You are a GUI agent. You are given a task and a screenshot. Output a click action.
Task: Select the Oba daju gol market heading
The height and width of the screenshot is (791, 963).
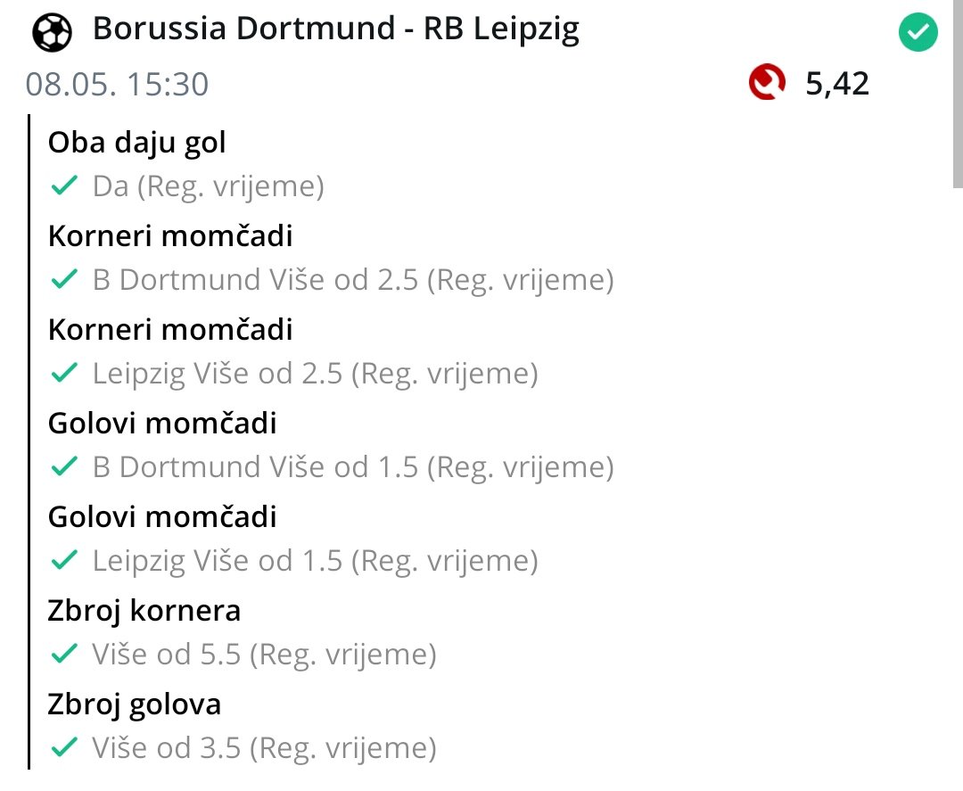(136, 143)
